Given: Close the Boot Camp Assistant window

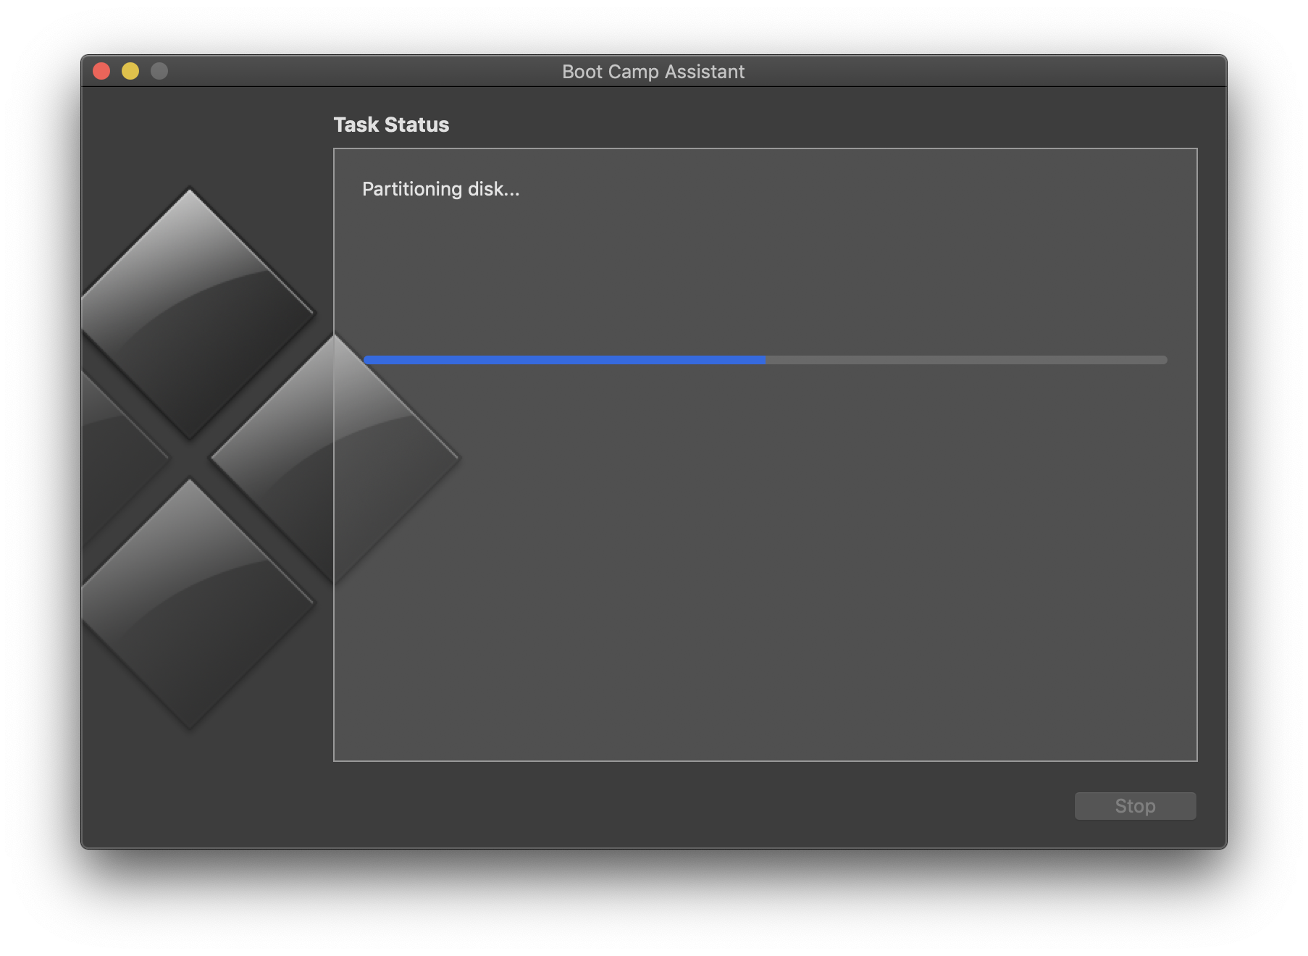Looking at the screenshot, I should [101, 71].
